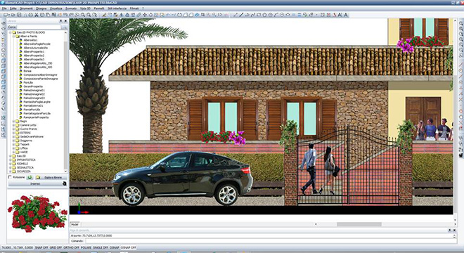464x253 pixels.
Task: Select the Cut scissors icon
Action: coord(36,15)
